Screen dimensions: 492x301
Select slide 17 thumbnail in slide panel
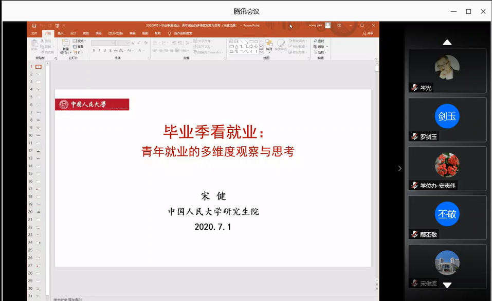[38, 189]
